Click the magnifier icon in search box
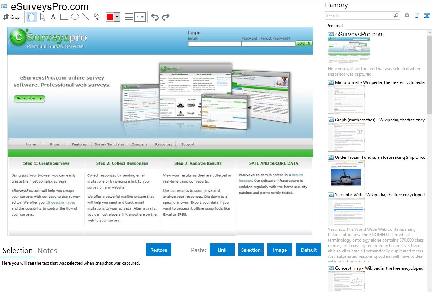This screenshot has width=432, height=292. click(396, 15)
